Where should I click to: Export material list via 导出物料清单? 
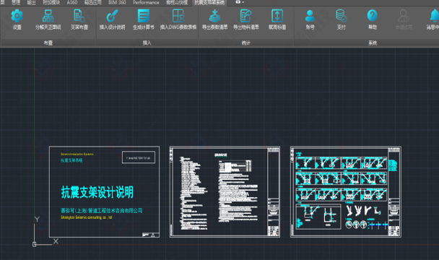[x=245, y=16]
